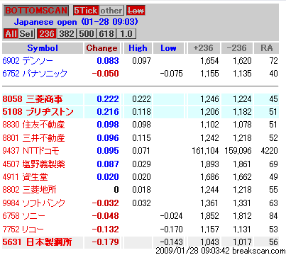Select the 236 ratio button

[47, 34]
